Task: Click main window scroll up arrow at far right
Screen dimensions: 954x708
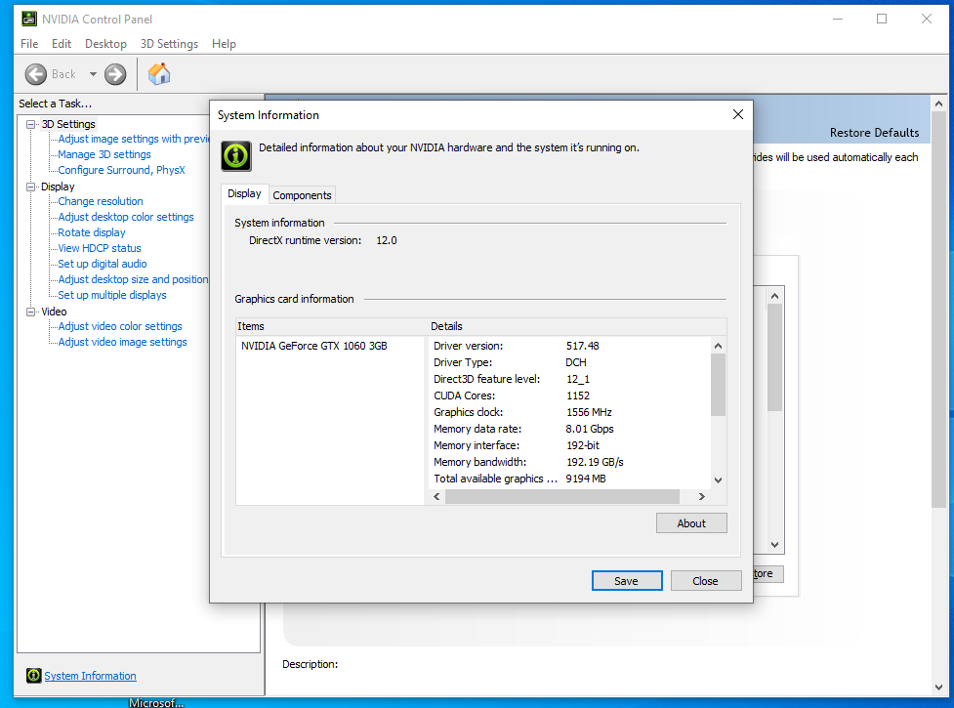Action: click(938, 104)
